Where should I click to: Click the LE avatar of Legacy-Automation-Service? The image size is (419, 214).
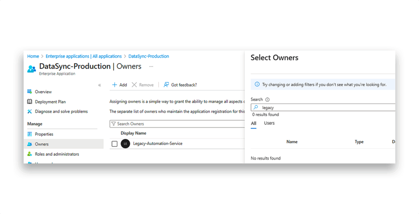(125, 144)
